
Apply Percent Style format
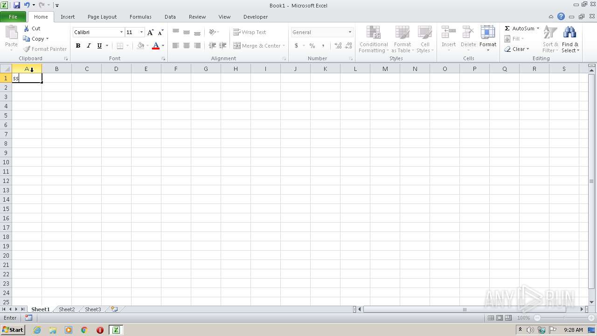click(312, 46)
